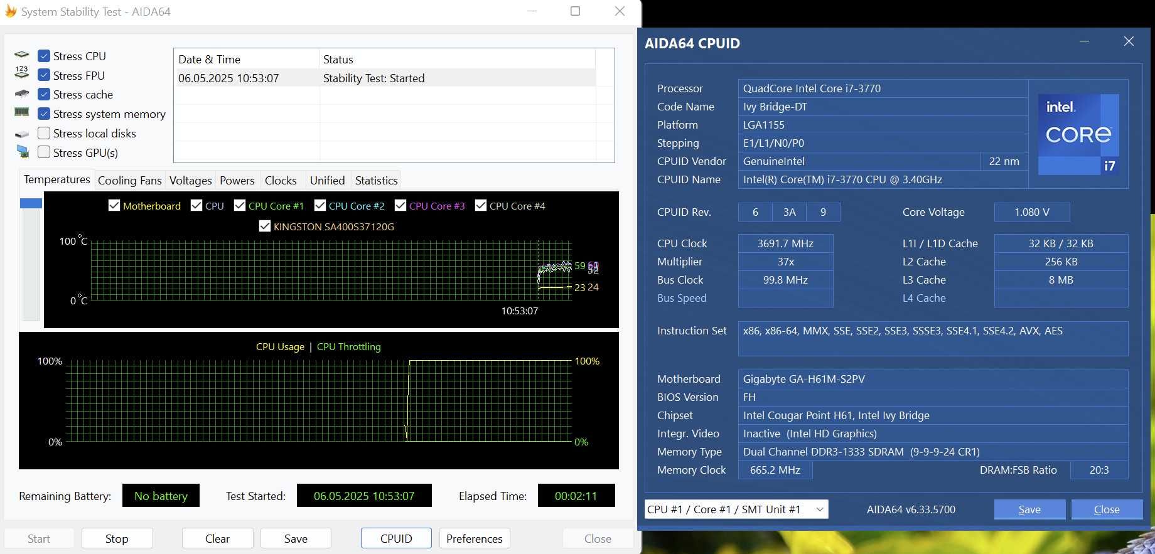Click the motherboard name Gigabyte GA-H61M-S2PV
The width and height of the screenshot is (1155, 554).
tap(933, 379)
